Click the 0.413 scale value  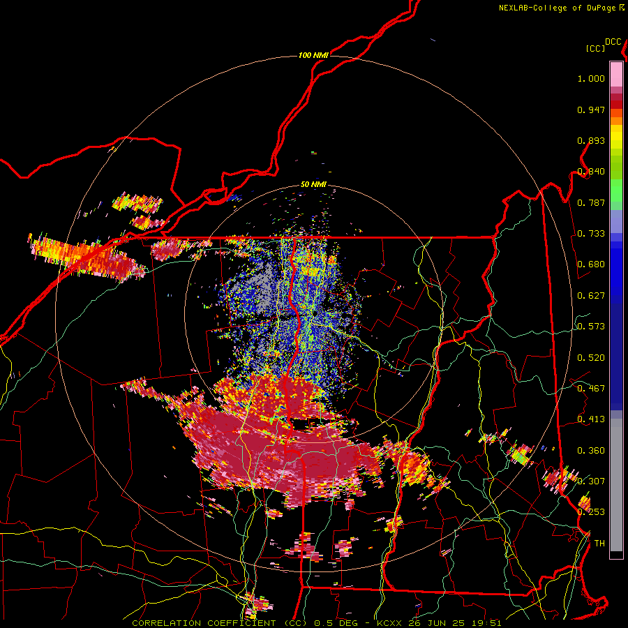click(591, 419)
